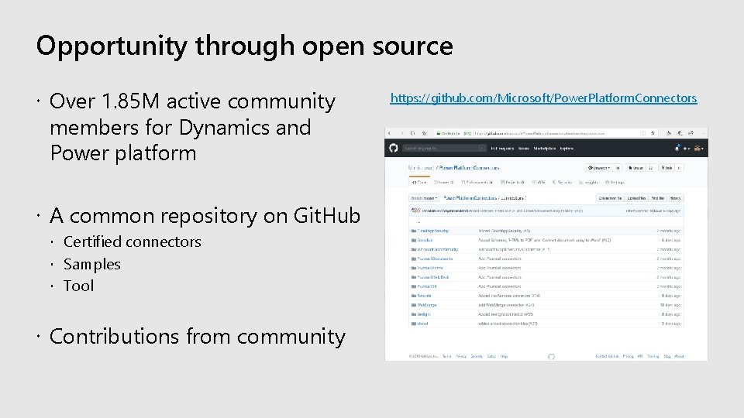The width and height of the screenshot is (744, 418).
Task: Open the user avatar dropdown menu
Action: [698, 149]
